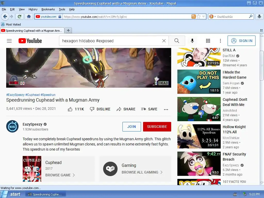Open the DuckDuckGo search engine dropdown
This screenshot has height=198, width=264.
pos(212,16)
